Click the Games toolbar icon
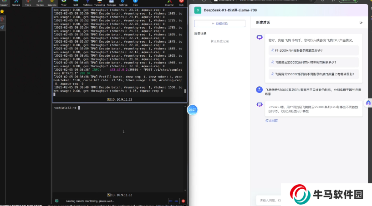Image resolution: width=372 pixels, height=206 pixels. pyautogui.click(x=40, y=3)
